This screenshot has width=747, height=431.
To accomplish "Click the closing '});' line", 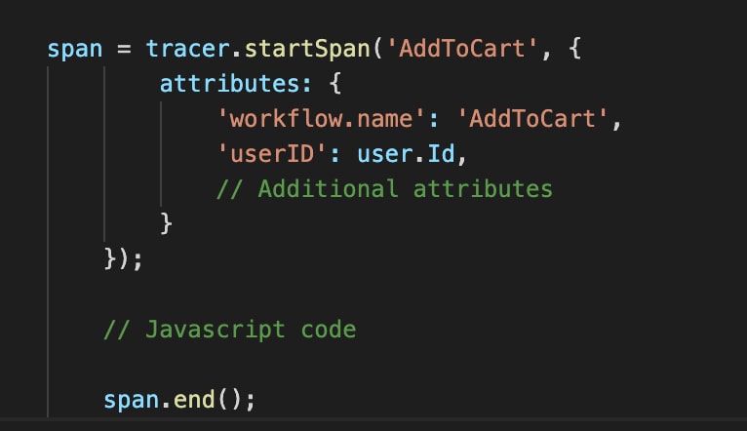I will (123, 259).
